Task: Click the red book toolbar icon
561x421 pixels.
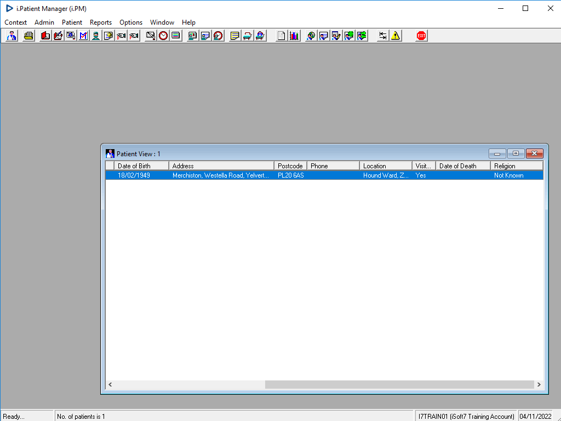Action: coord(45,36)
